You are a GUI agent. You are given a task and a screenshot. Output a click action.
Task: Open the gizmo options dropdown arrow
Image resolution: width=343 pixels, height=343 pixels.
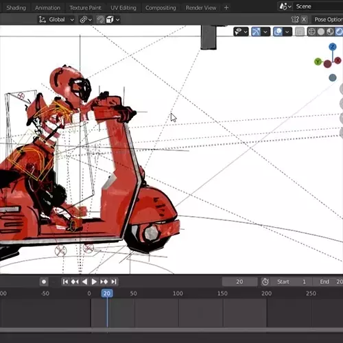(x=265, y=32)
